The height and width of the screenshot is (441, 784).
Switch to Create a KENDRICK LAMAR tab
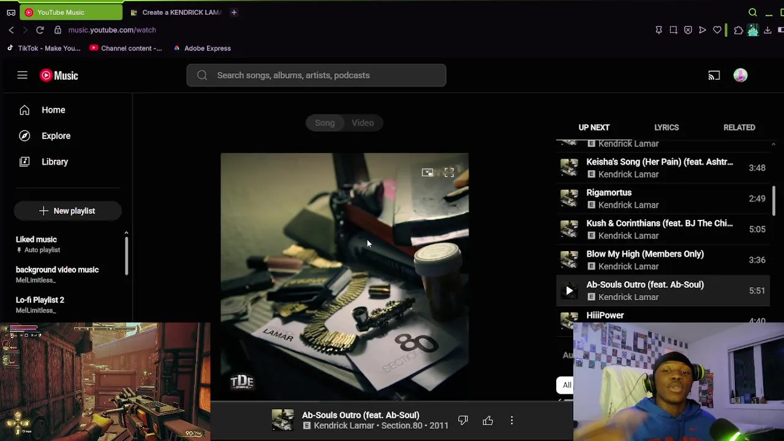176,12
